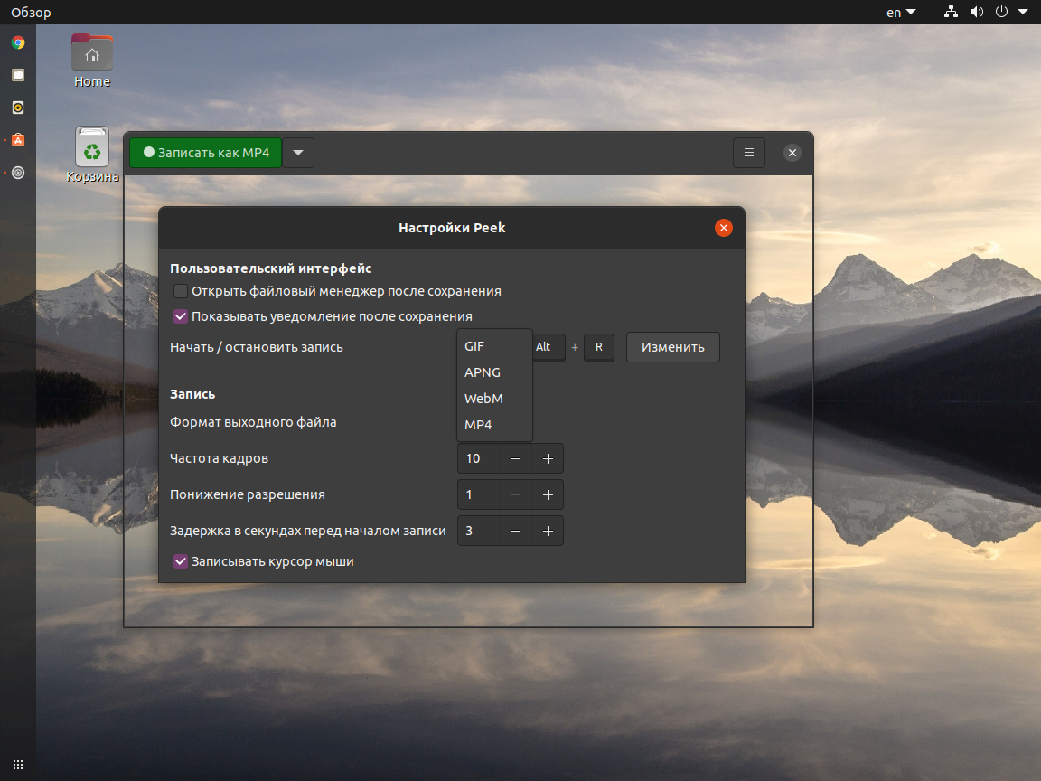The height and width of the screenshot is (781, 1041).
Task: Toggle recording mouse cursor checkbox
Action: click(181, 561)
